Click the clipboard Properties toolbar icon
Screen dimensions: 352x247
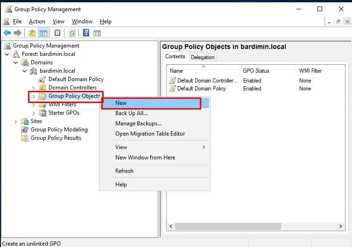(x=57, y=33)
